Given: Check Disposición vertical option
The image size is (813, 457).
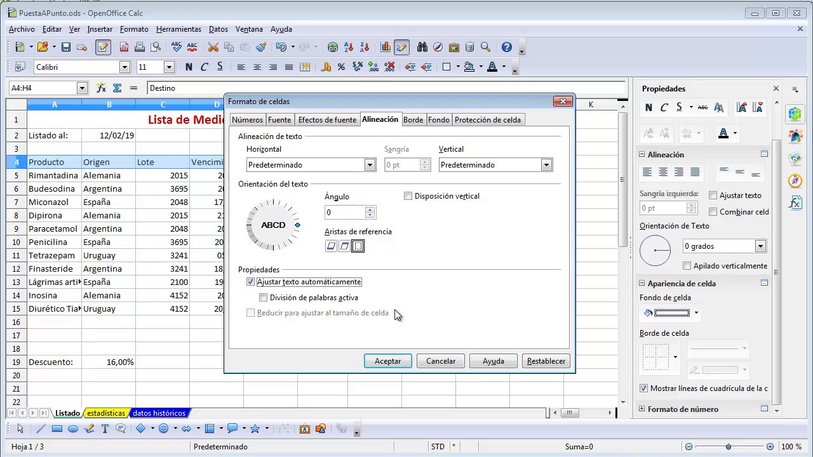Looking at the screenshot, I should 408,196.
